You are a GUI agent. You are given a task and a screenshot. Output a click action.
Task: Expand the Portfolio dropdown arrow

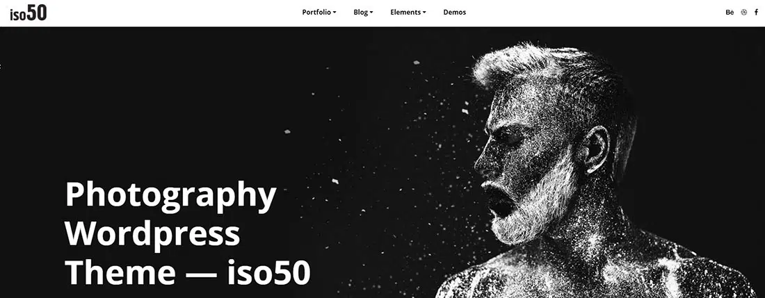335,13
